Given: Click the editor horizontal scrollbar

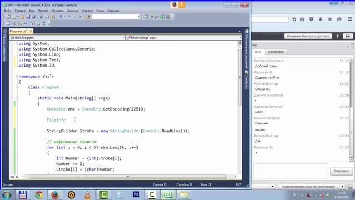Looking at the screenshot, I should click(x=131, y=177).
